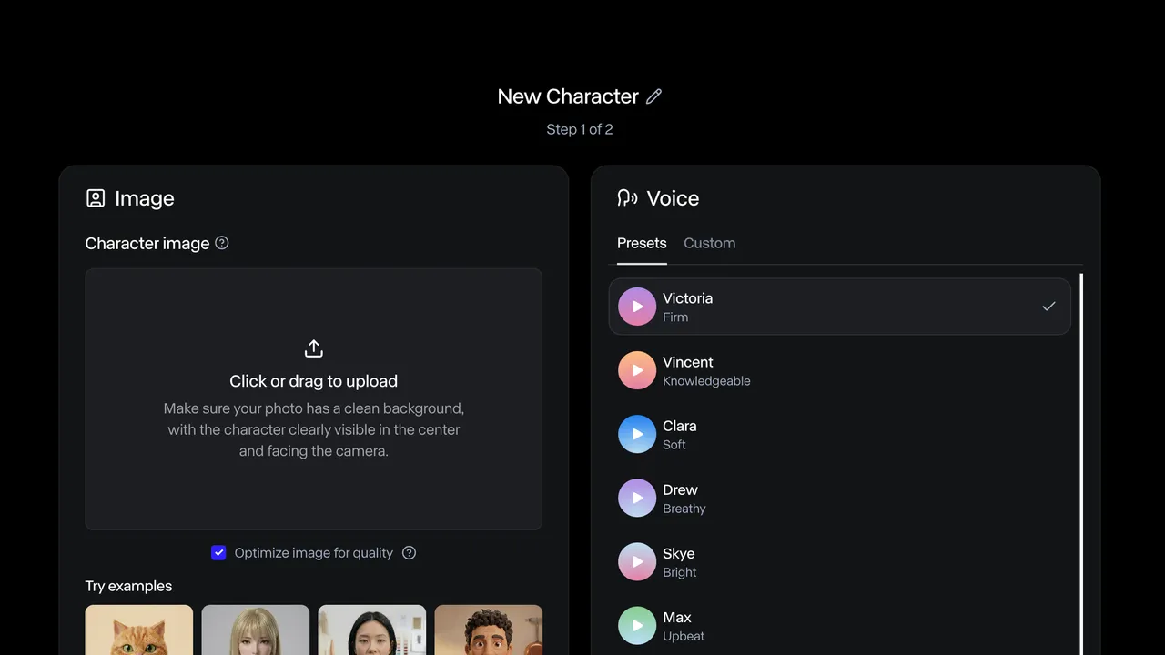Select the Clara Soft voice

coord(839,434)
